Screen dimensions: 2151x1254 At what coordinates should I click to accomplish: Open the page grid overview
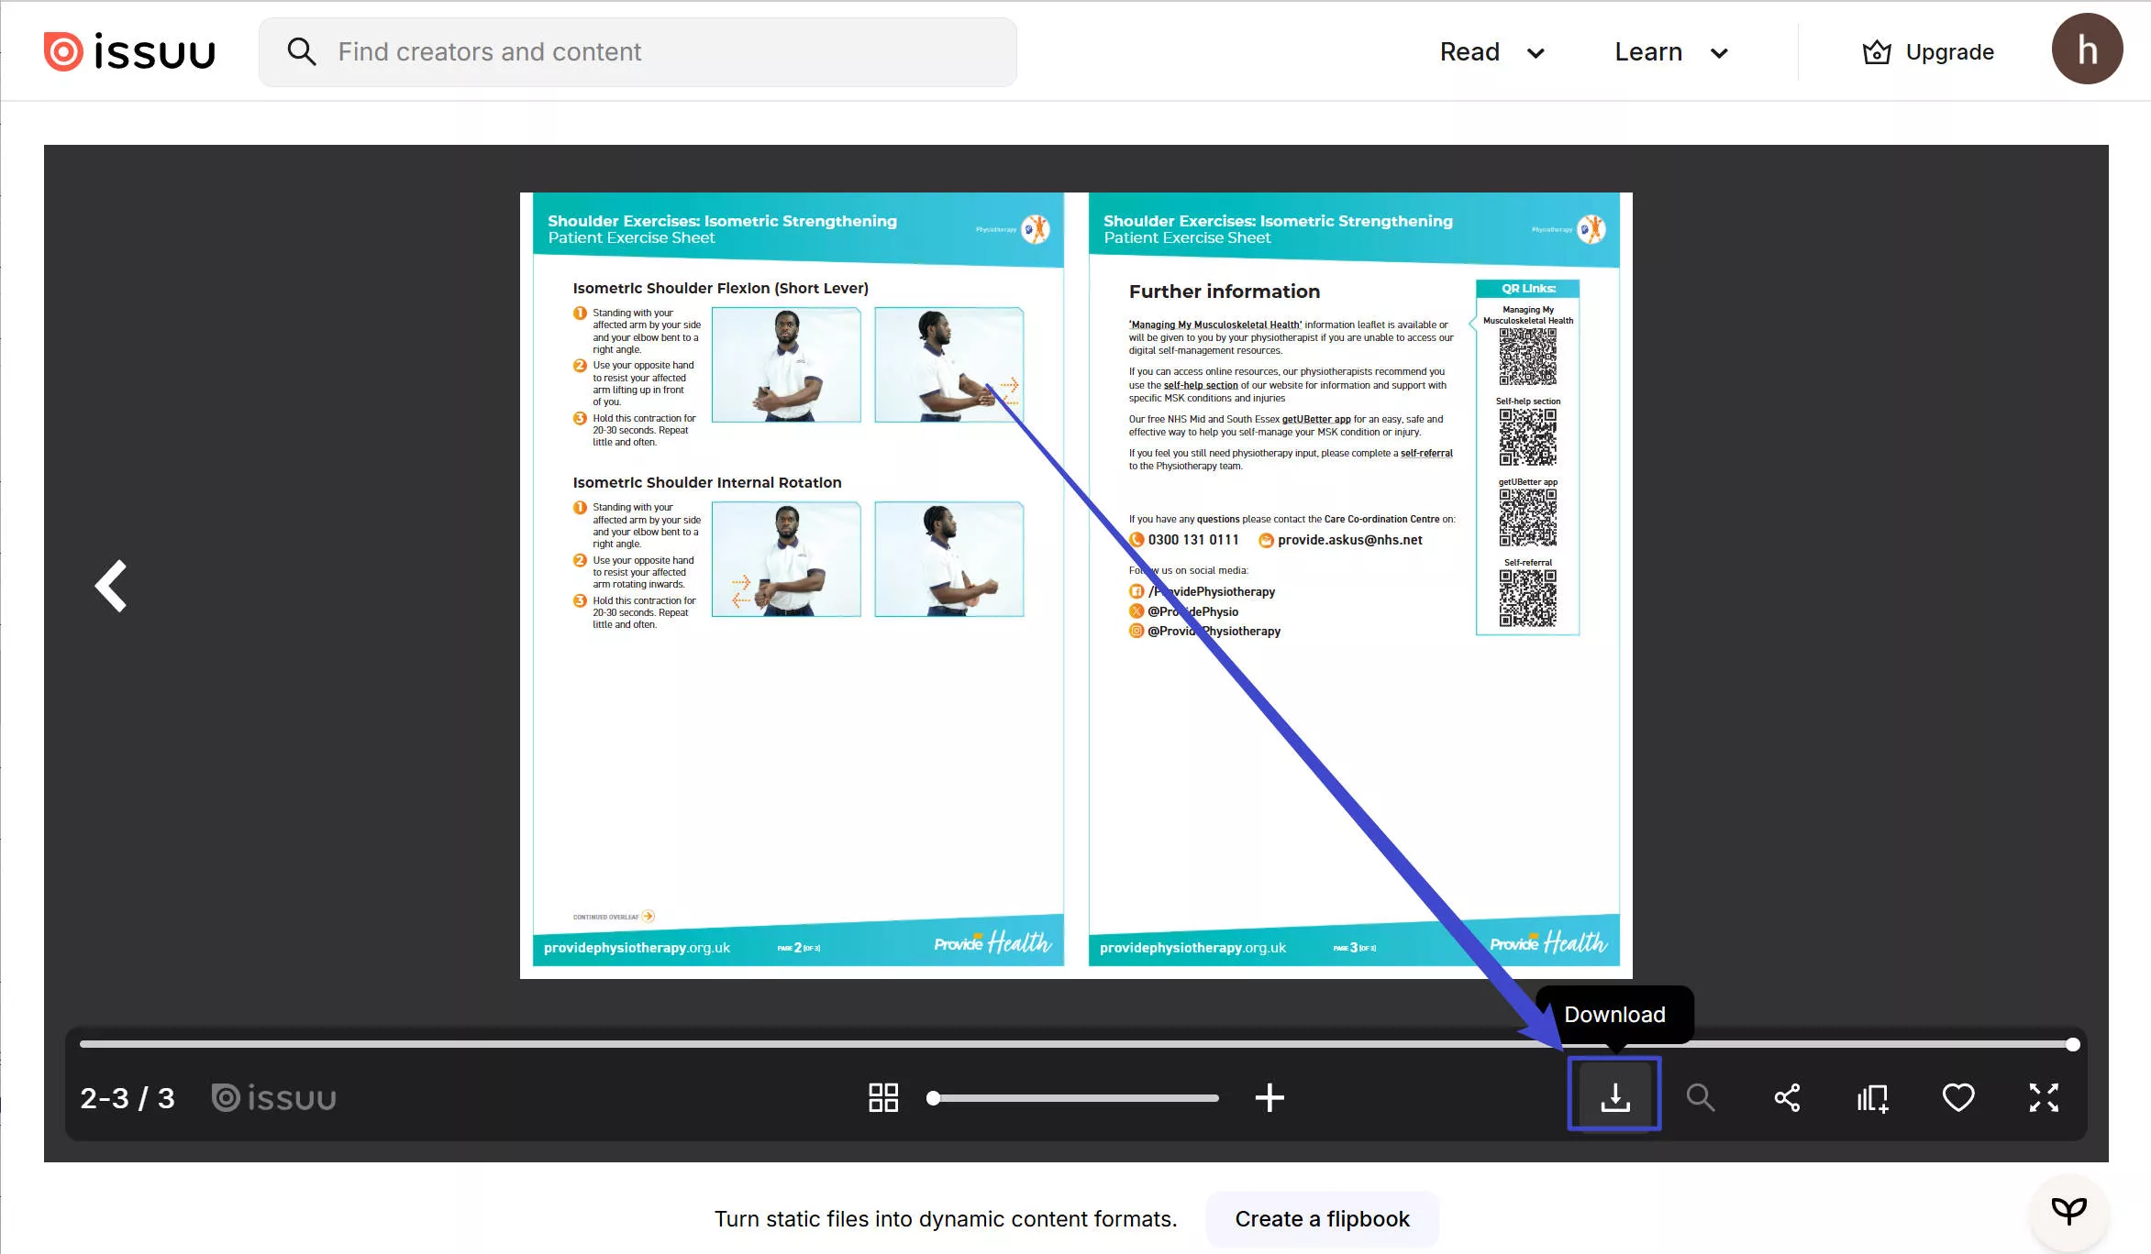pyautogui.click(x=883, y=1097)
